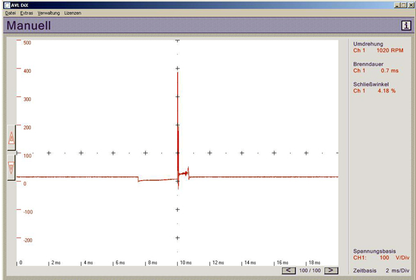Image resolution: width=416 pixels, height=280 pixels.
Task: Click the AVL DiX title bar icon
Action: point(7,5)
